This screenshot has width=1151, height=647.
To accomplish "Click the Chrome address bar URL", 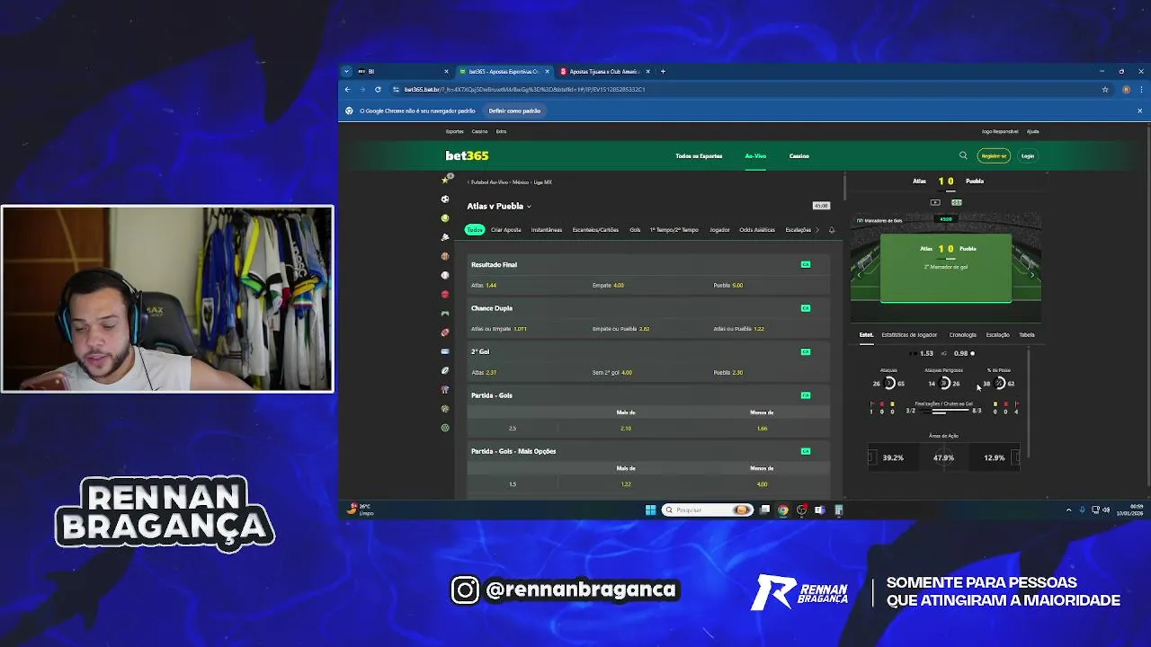I will (524, 89).
